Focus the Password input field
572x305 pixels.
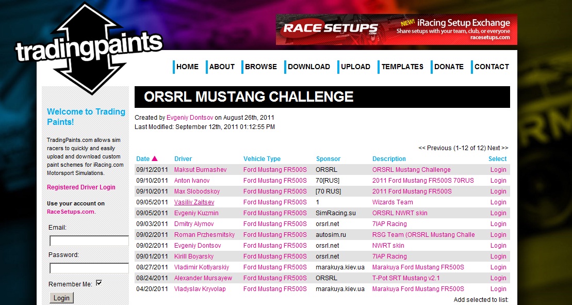point(89,268)
